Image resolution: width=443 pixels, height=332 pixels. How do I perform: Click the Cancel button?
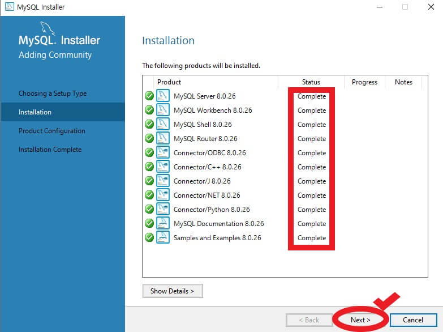pyautogui.click(x=413, y=320)
